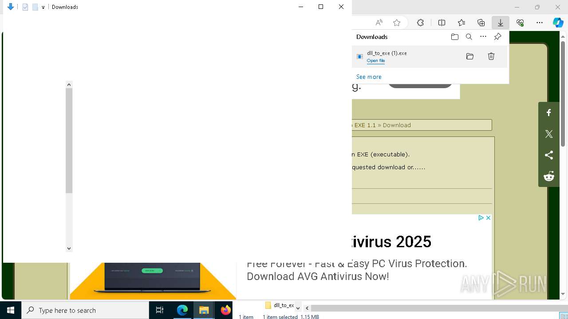Image resolution: width=568 pixels, height=319 pixels.
Task: Switch to Microsoft Edge on taskbar
Action: [182, 310]
